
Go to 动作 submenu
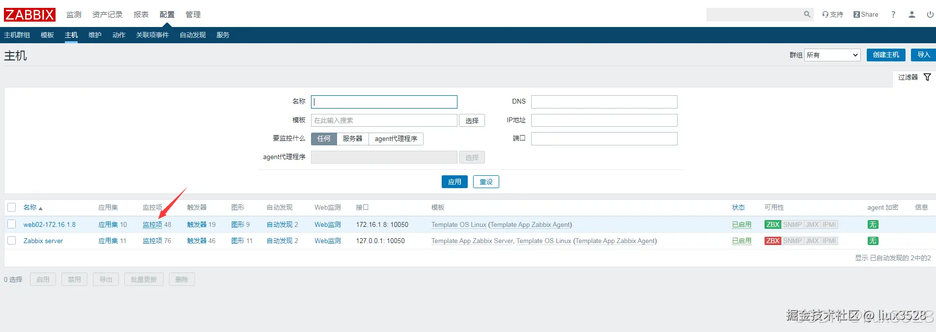point(119,35)
